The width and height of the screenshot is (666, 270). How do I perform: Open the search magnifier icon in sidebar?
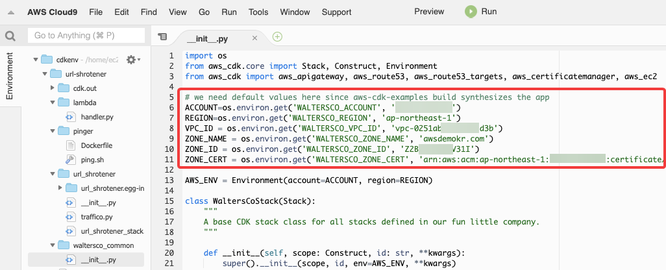(10, 36)
